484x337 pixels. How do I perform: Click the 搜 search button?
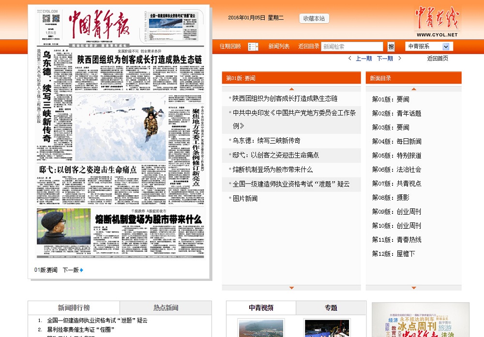tap(391, 46)
